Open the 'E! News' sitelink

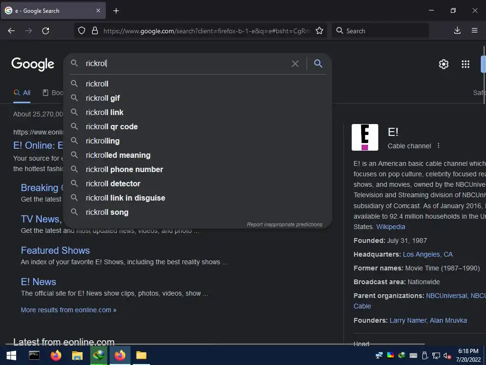pos(38,282)
